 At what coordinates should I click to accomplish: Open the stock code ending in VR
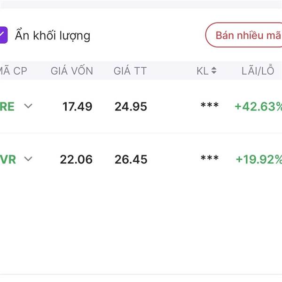pos(8,159)
